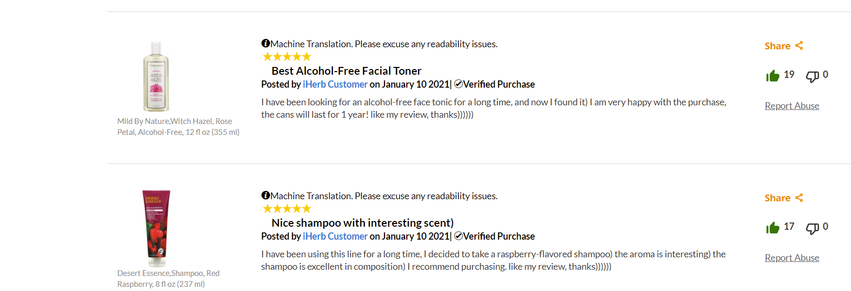Open Report Abuse for Facial Toner review
The image size is (851, 291).
[792, 106]
